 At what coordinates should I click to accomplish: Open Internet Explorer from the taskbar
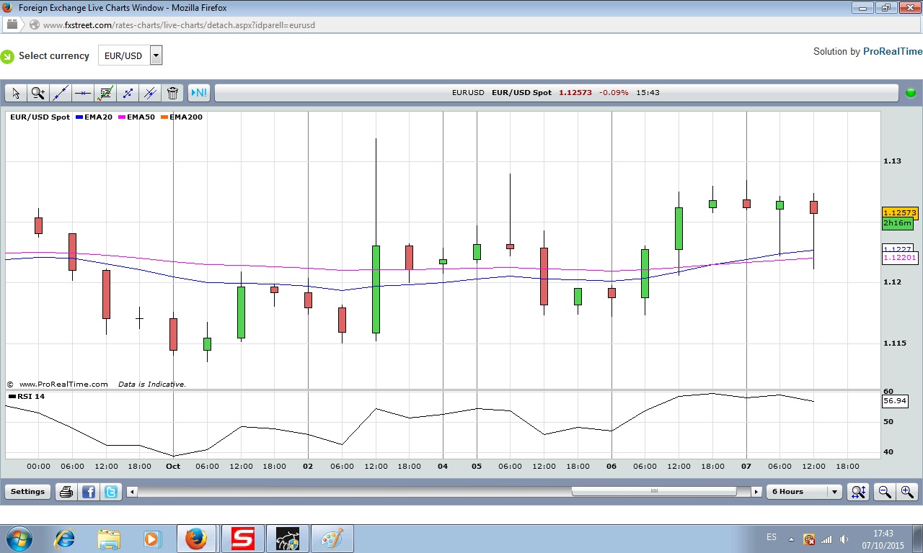65,539
